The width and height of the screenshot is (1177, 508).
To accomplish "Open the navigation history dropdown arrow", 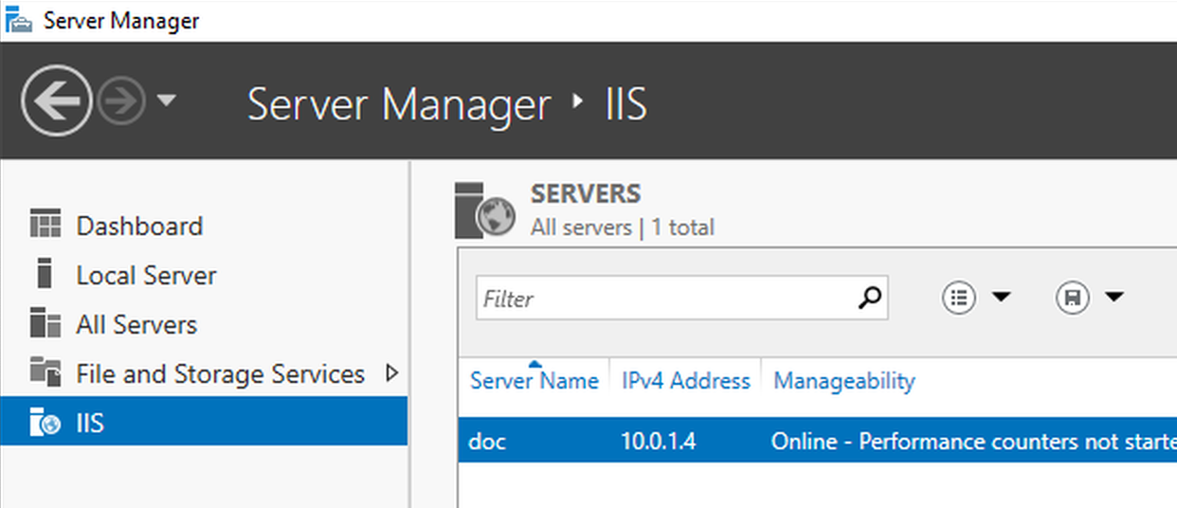I will pyautogui.click(x=166, y=100).
